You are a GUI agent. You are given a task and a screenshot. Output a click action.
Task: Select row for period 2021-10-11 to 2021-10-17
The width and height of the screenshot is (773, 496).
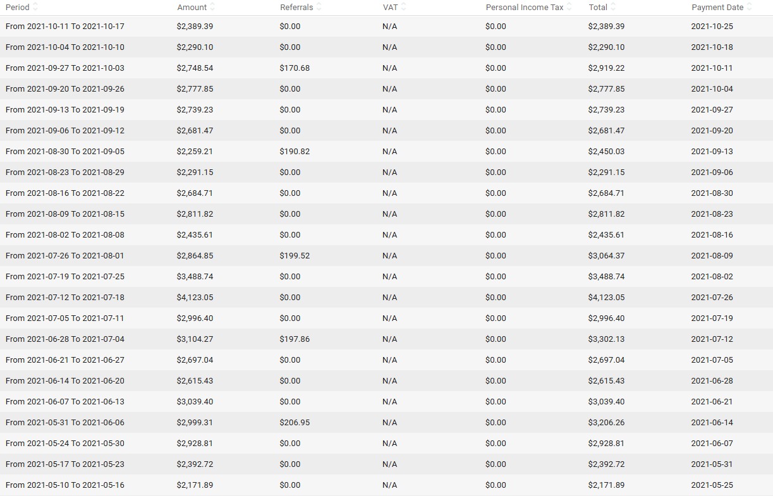point(386,27)
